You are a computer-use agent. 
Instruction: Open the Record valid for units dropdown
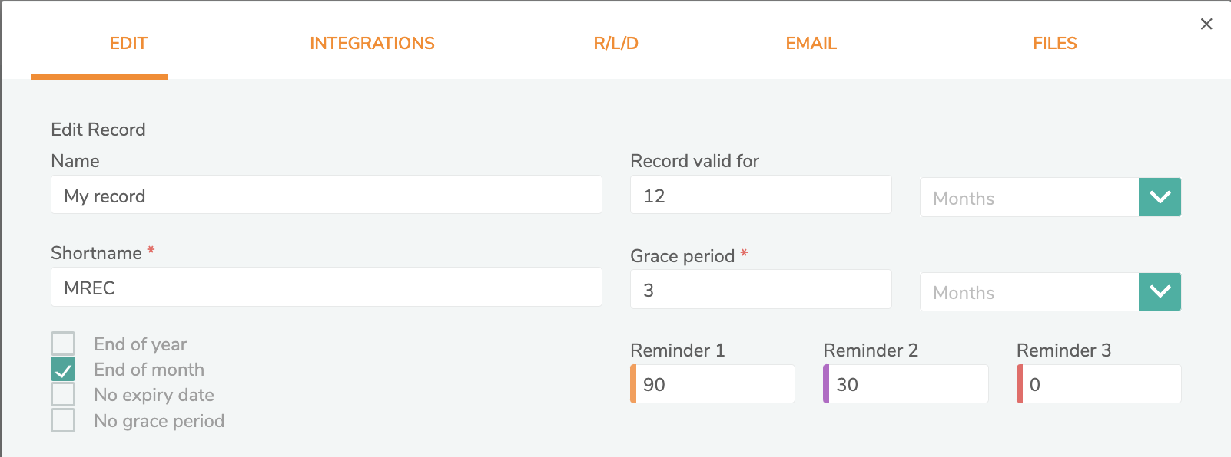point(1160,197)
